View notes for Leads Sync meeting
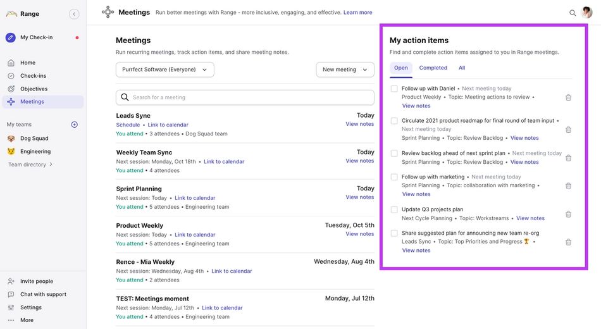The width and height of the screenshot is (601, 329). 359,124
